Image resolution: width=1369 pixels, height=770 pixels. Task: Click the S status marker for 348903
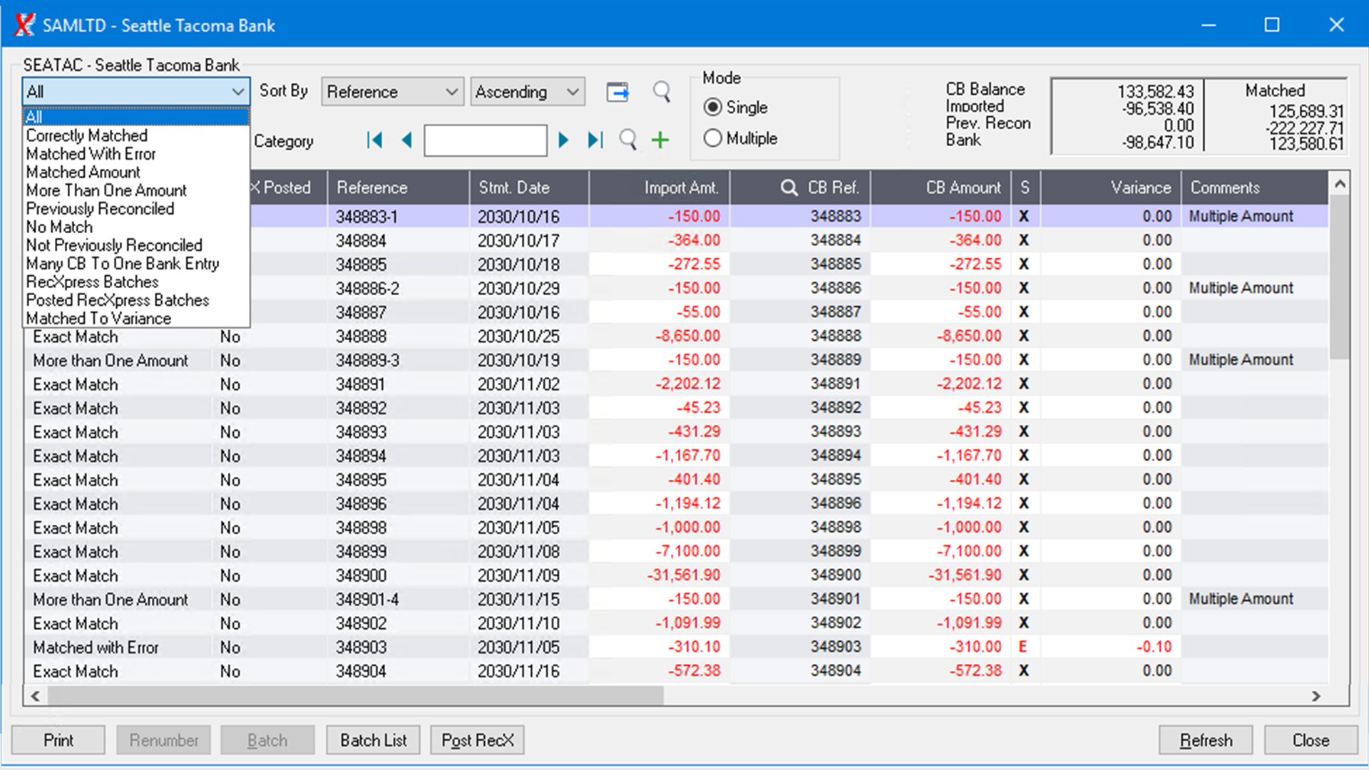coord(1023,647)
